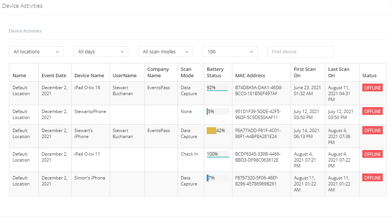Click the Battery Status column header

pos(215,72)
